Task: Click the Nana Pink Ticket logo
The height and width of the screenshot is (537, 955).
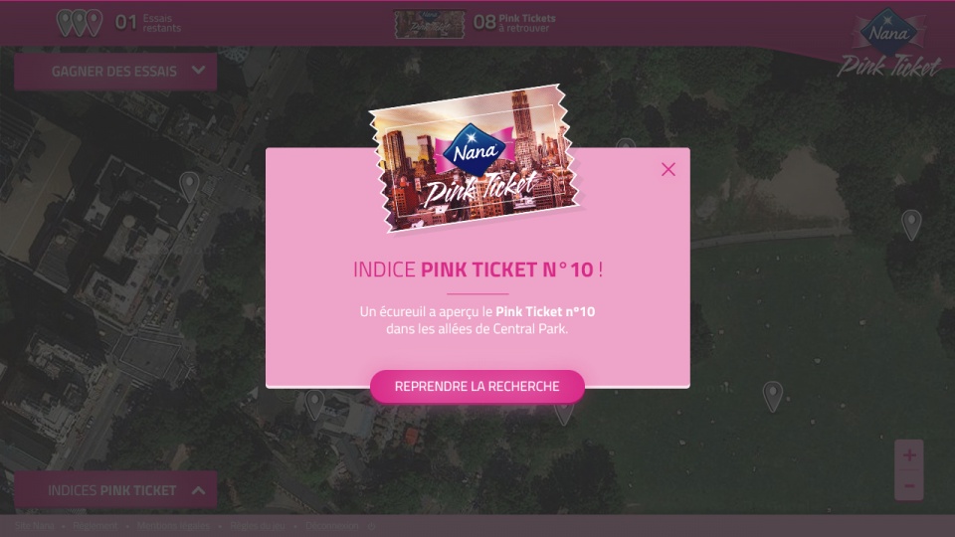Action: (x=888, y=44)
